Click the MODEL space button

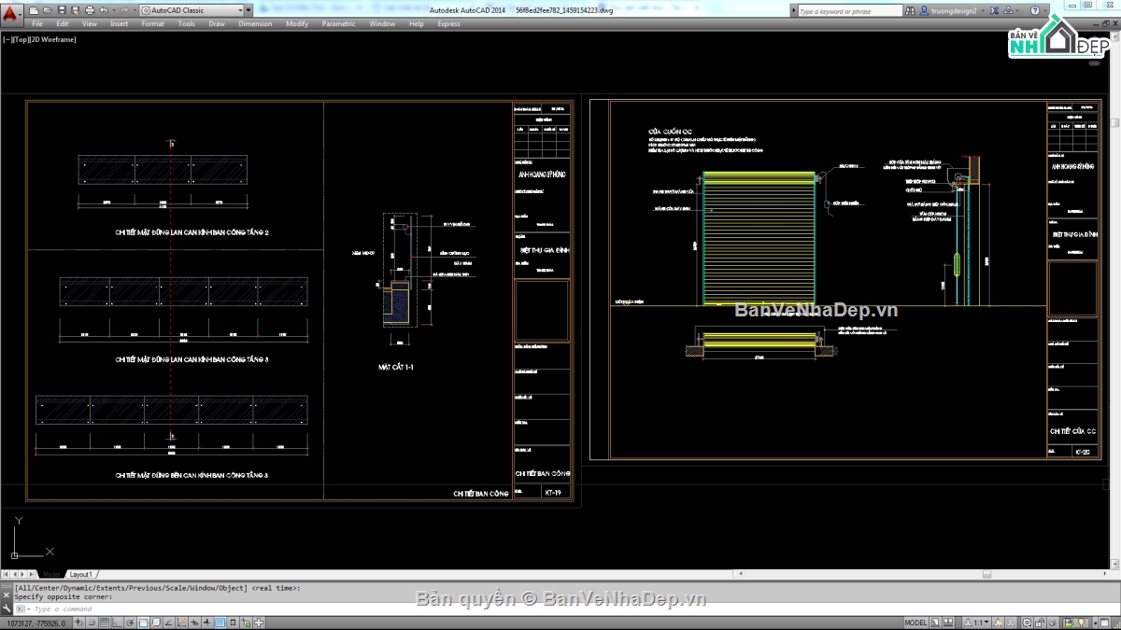pos(915,623)
